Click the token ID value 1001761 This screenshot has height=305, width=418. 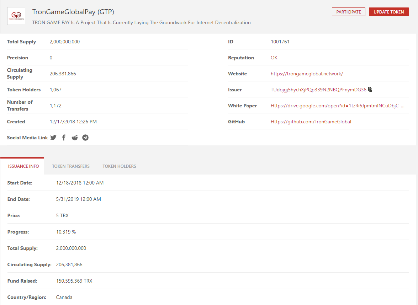[x=280, y=42]
